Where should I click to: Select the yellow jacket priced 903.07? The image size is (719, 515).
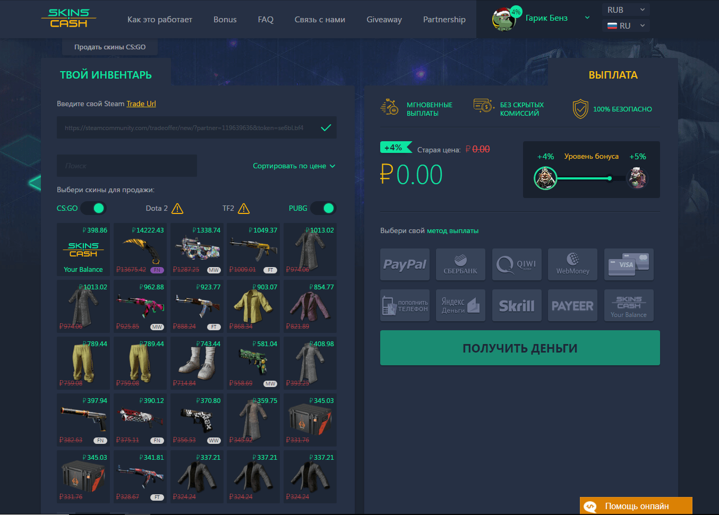point(253,306)
